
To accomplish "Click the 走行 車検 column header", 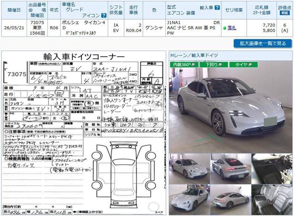I will tap(134, 10).
